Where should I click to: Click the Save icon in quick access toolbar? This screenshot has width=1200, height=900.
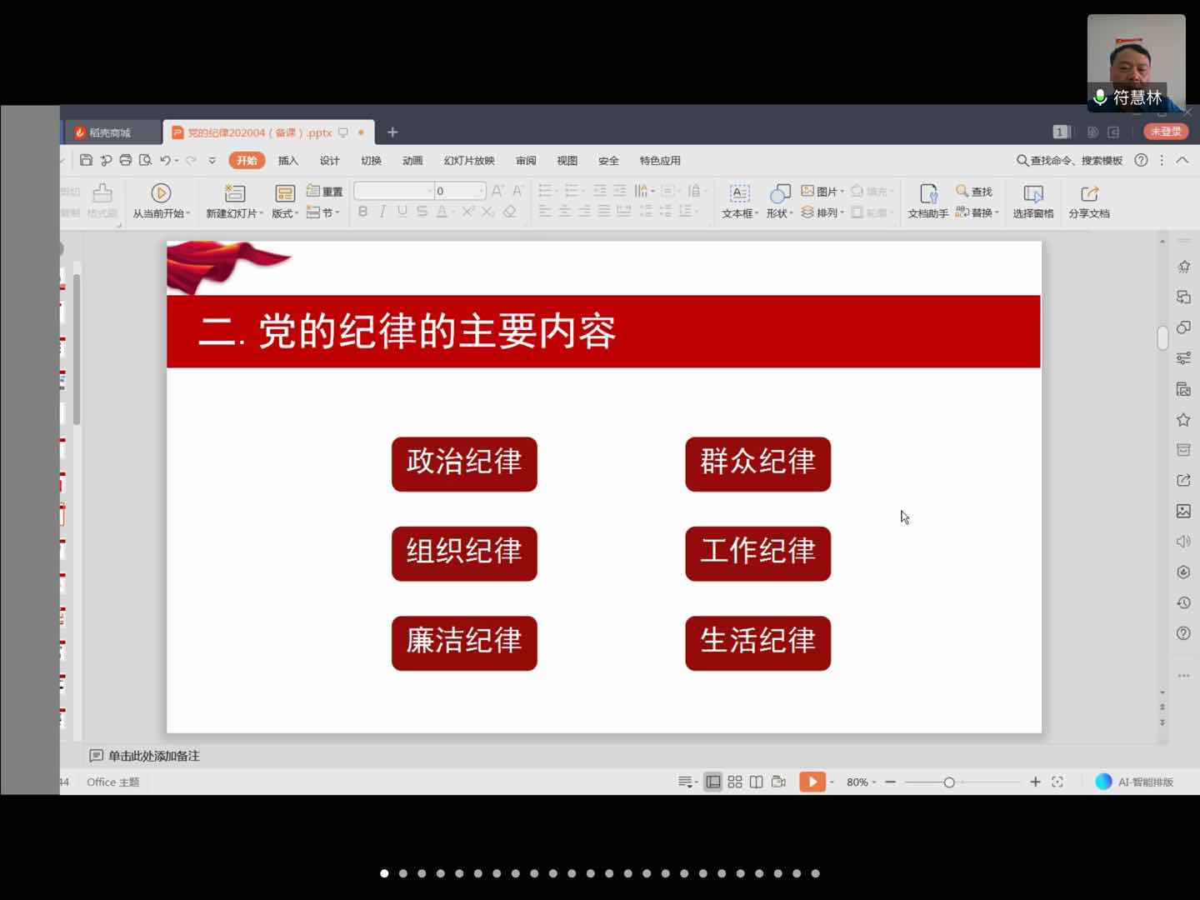click(x=86, y=160)
